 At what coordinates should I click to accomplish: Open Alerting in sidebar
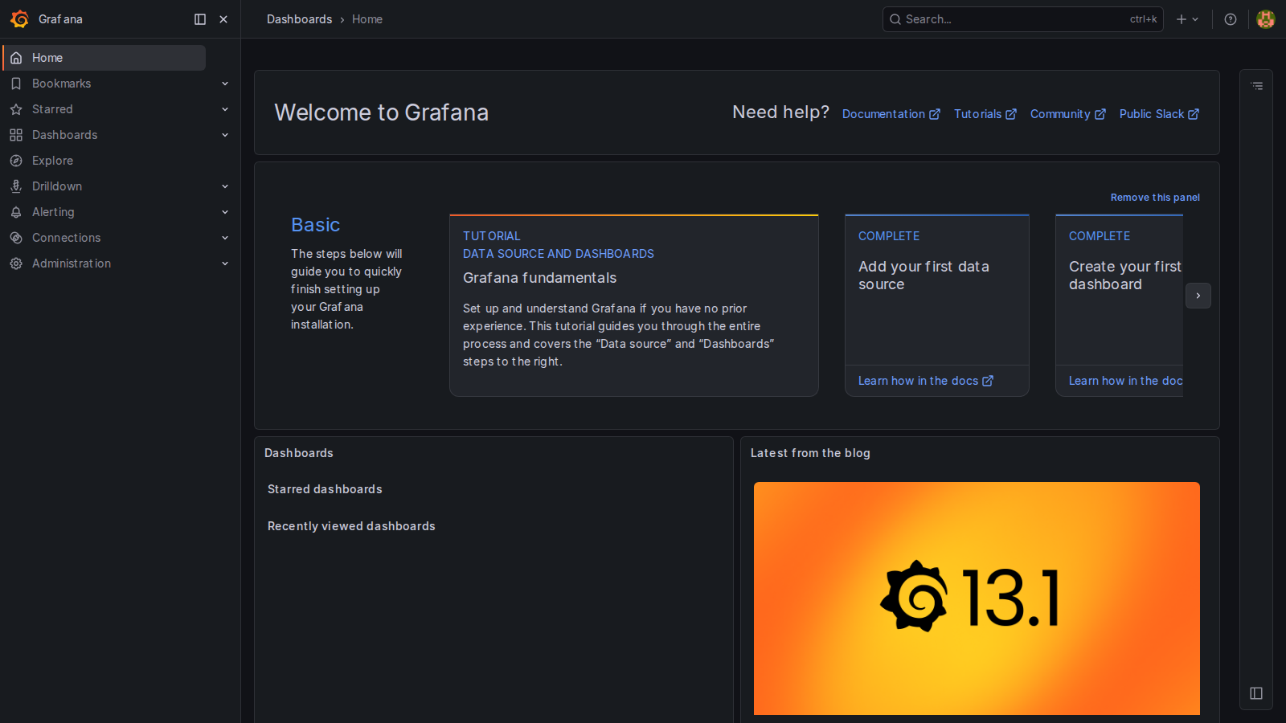pyautogui.click(x=53, y=212)
